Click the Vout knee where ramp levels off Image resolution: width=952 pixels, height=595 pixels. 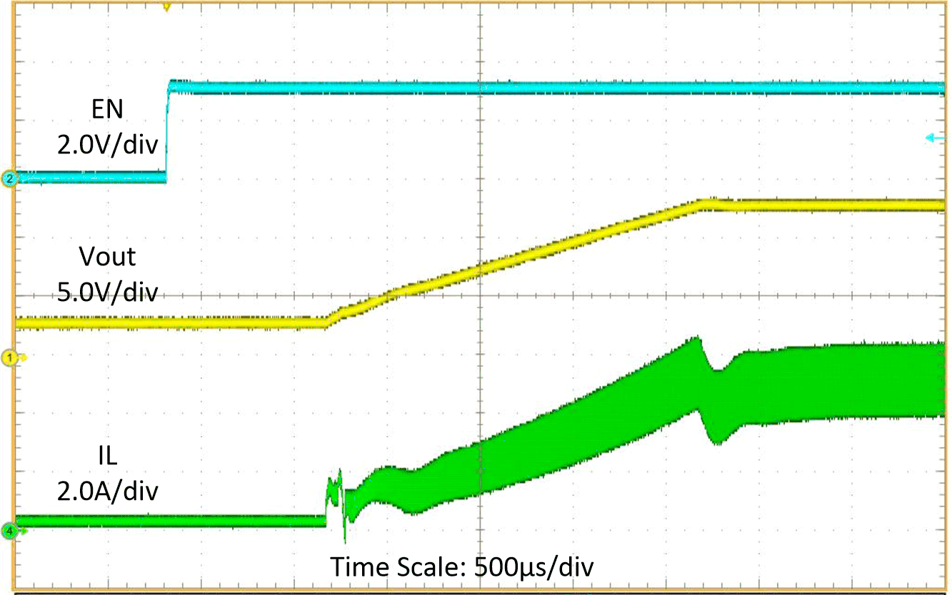coord(707,203)
